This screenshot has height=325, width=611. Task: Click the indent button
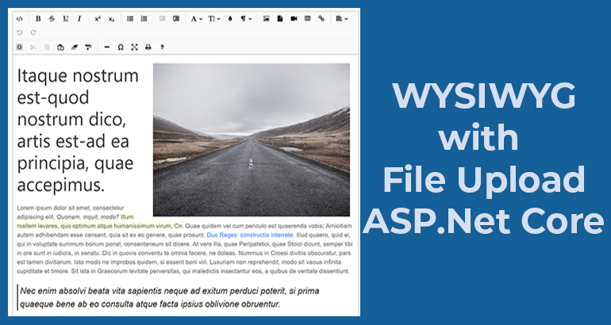pos(176,19)
